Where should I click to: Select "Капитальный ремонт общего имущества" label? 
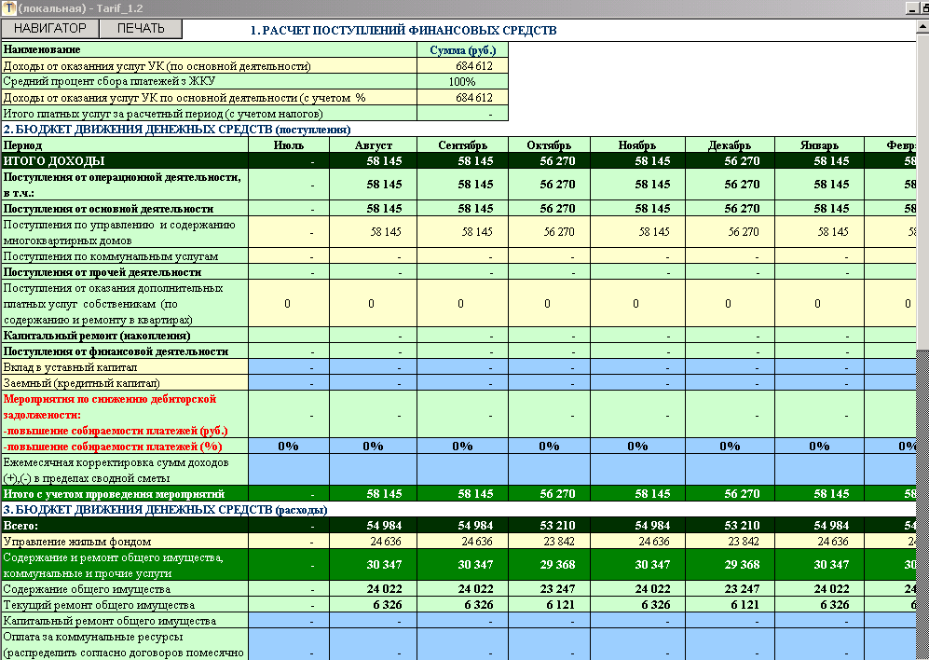click(110, 621)
